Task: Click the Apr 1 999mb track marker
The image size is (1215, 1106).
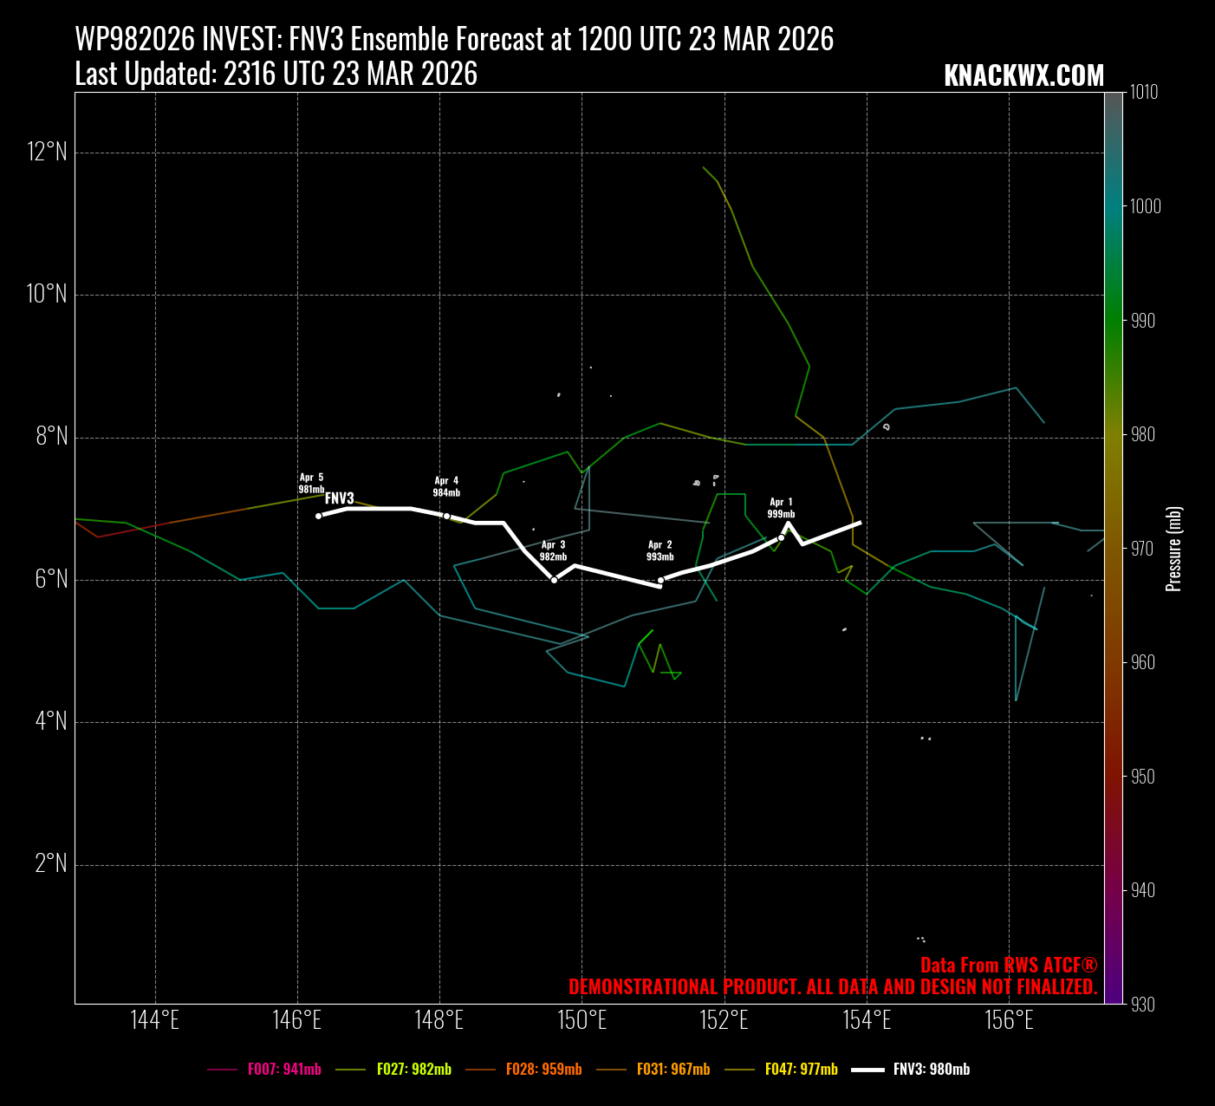Action: click(781, 537)
